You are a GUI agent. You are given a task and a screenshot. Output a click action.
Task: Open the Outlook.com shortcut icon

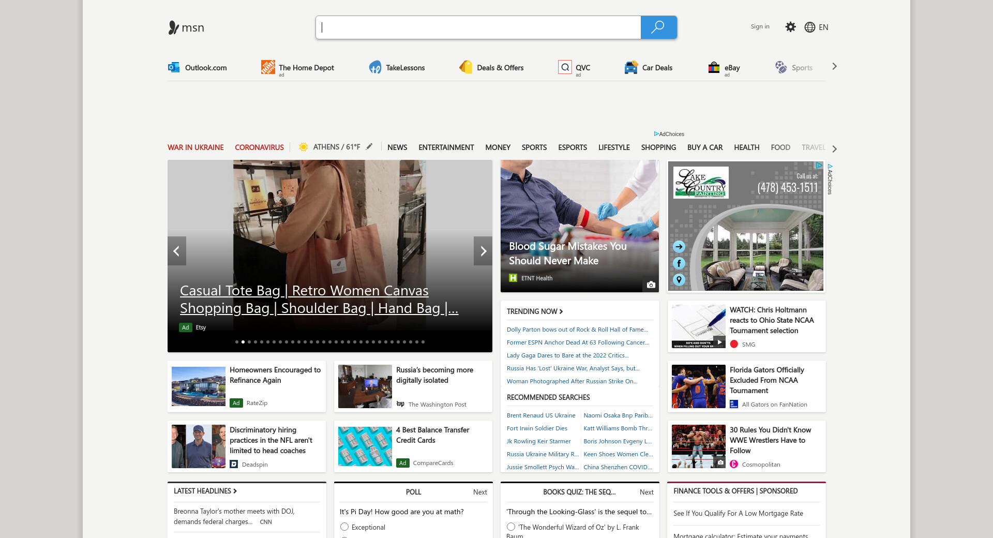click(174, 67)
